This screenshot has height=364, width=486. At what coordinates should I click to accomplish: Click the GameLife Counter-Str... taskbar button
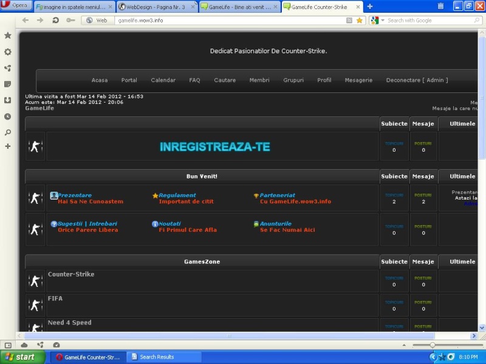point(87,357)
